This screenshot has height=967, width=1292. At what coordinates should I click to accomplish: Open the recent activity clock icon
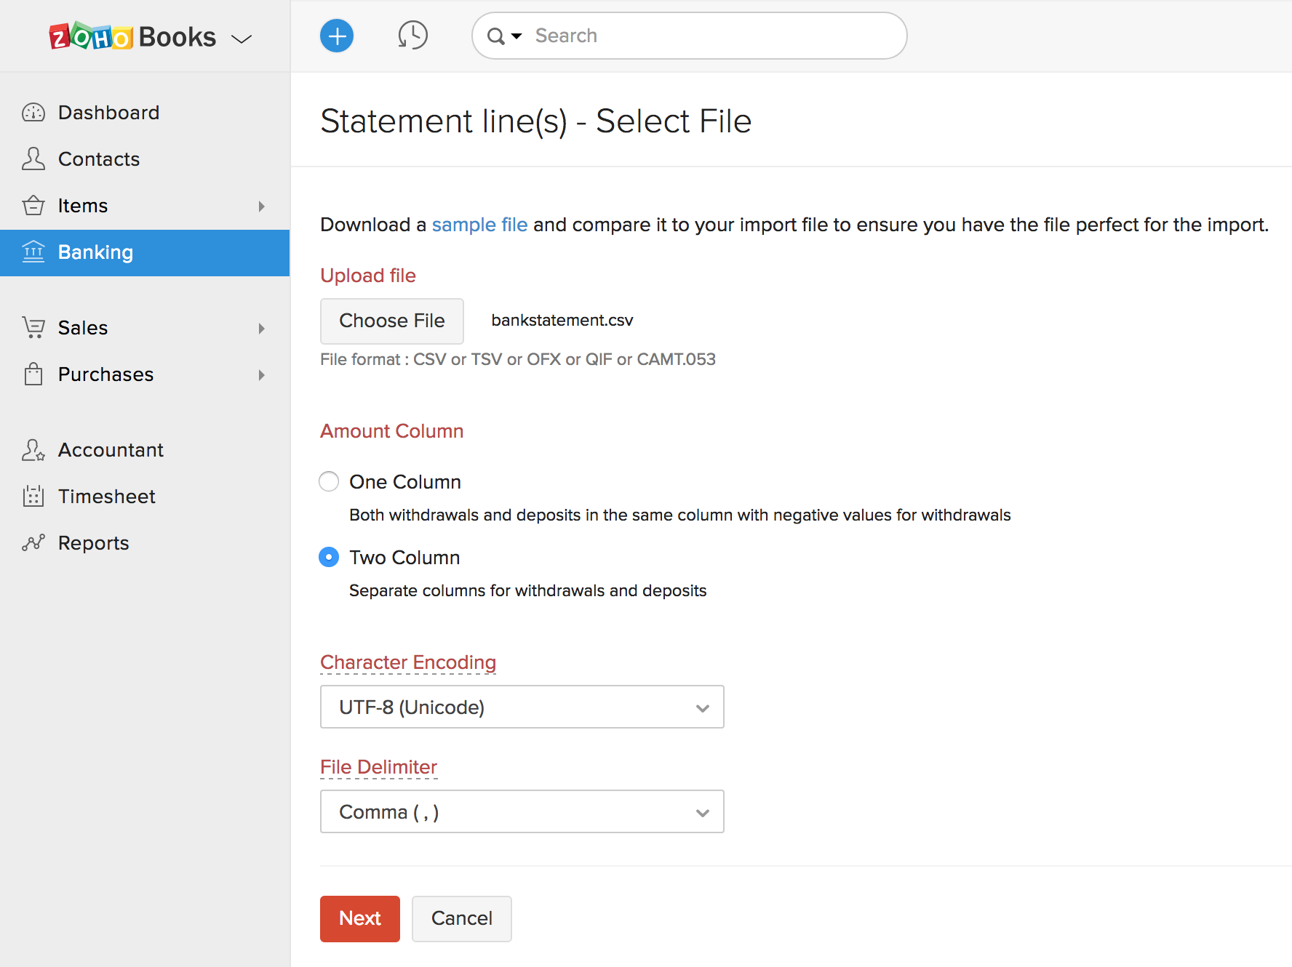[x=412, y=36]
